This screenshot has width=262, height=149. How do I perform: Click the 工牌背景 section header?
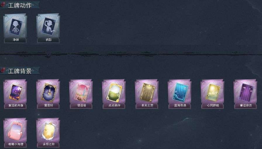(20, 71)
